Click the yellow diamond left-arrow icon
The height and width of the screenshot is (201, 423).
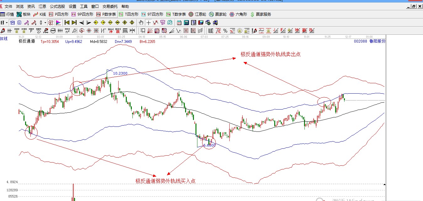coord(96,23)
